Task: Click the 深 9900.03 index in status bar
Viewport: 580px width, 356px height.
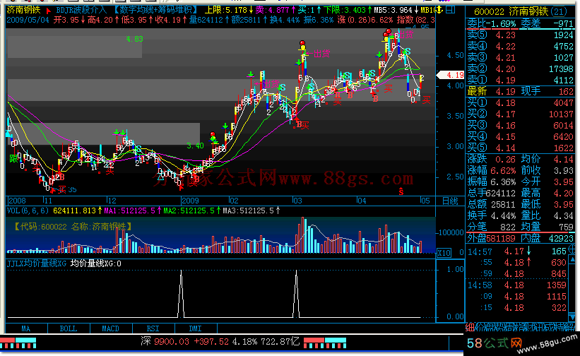Action: (x=165, y=341)
